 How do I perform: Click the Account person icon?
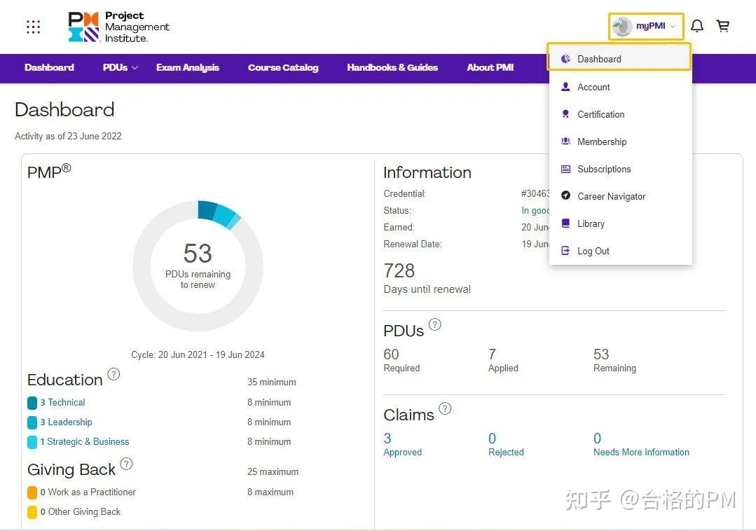(x=565, y=87)
